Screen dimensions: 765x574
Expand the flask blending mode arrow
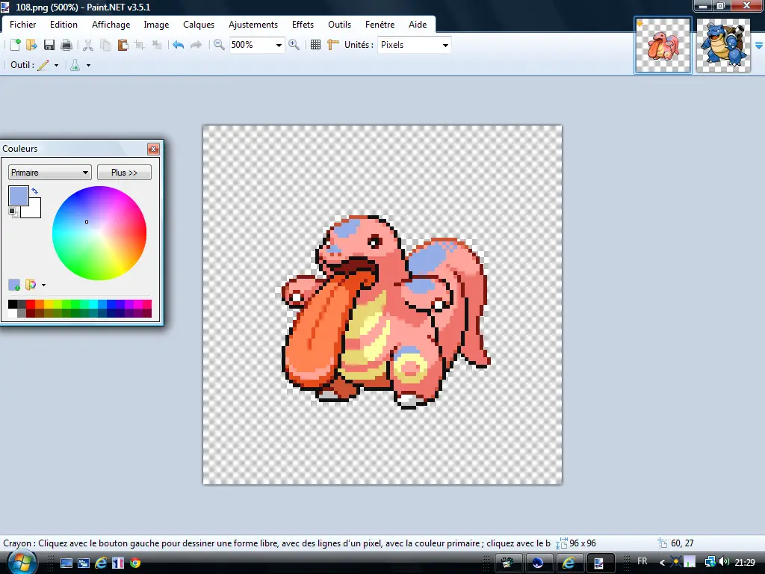[x=88, y=66]
